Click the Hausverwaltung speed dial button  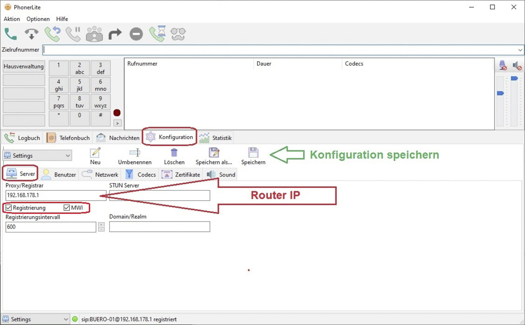pos(24,66)
